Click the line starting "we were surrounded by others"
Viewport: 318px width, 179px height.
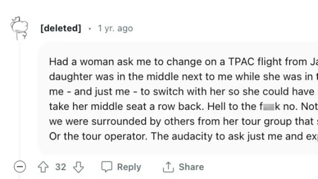click(183, 121)
